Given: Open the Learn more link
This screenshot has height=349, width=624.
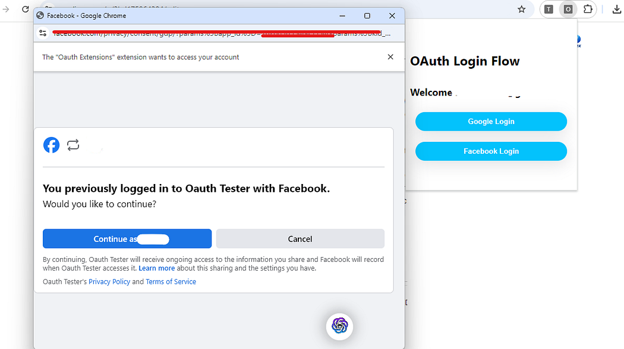Looking at the screenshot, I should (156, 268).
